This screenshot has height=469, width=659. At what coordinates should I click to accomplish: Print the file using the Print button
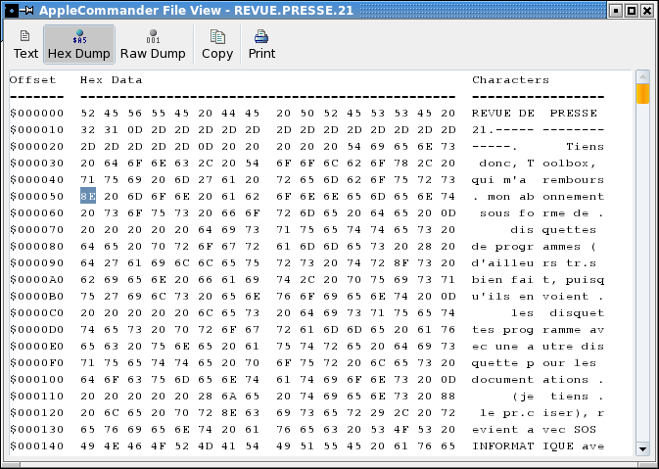261,44
